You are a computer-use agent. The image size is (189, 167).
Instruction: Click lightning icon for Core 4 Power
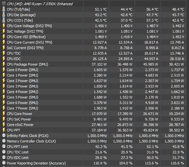(x=4, y=92)
